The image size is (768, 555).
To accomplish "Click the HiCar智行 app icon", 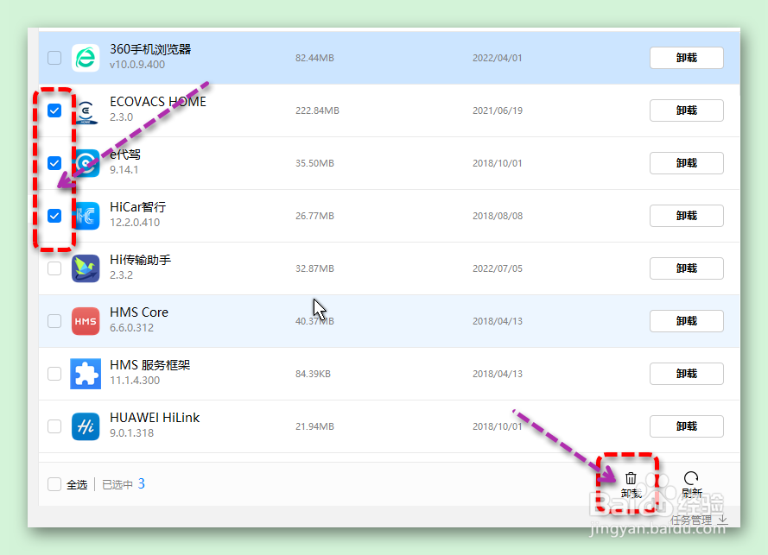I will (86, 216).
